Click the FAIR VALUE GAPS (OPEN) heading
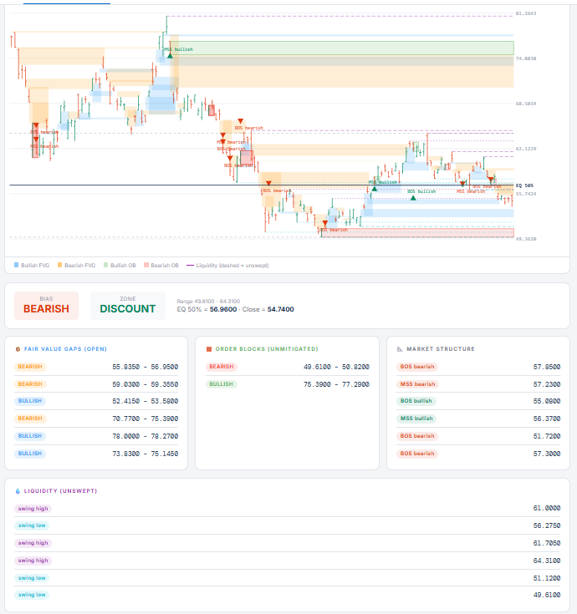 65,349
